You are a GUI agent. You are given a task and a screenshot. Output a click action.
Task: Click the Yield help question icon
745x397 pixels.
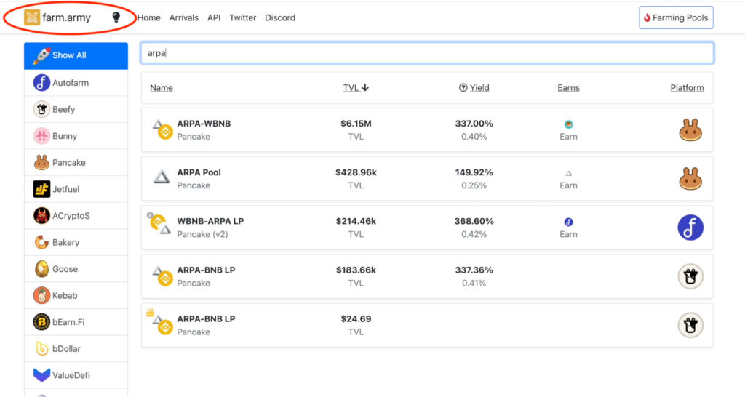(x=463, y=88)
